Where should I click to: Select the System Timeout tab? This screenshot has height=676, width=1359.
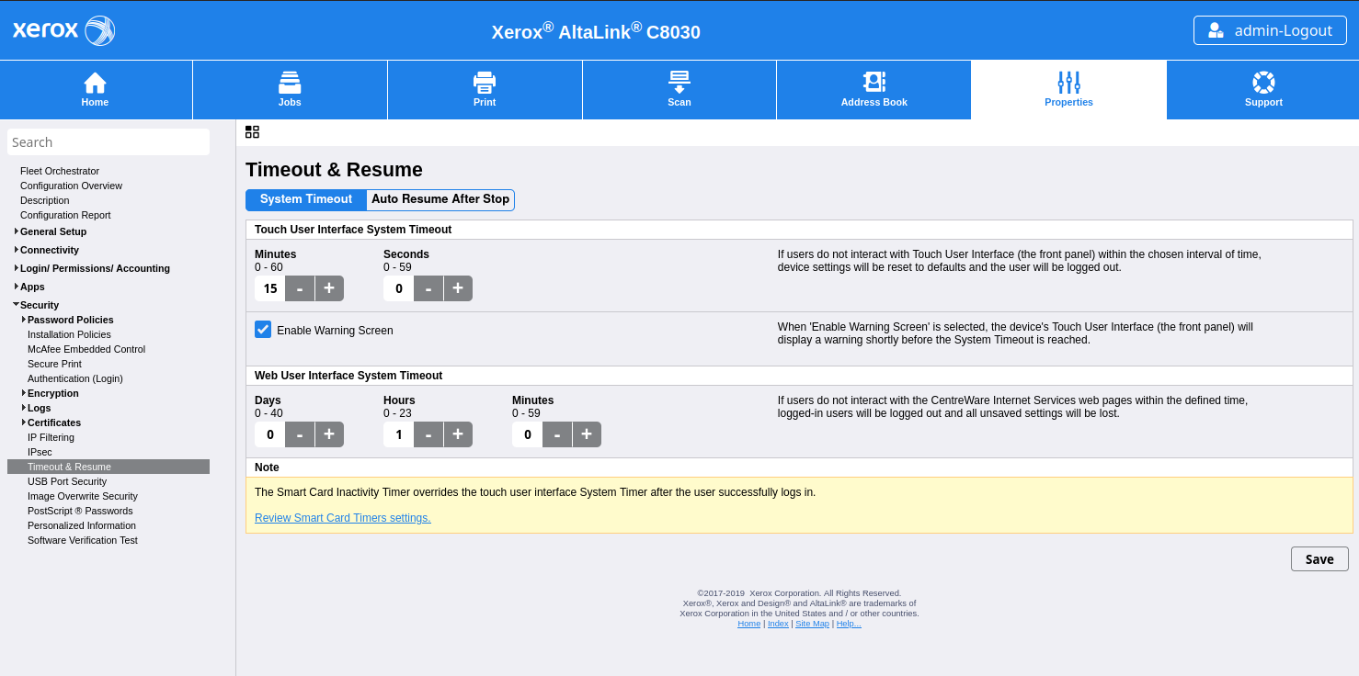(306, 199)
